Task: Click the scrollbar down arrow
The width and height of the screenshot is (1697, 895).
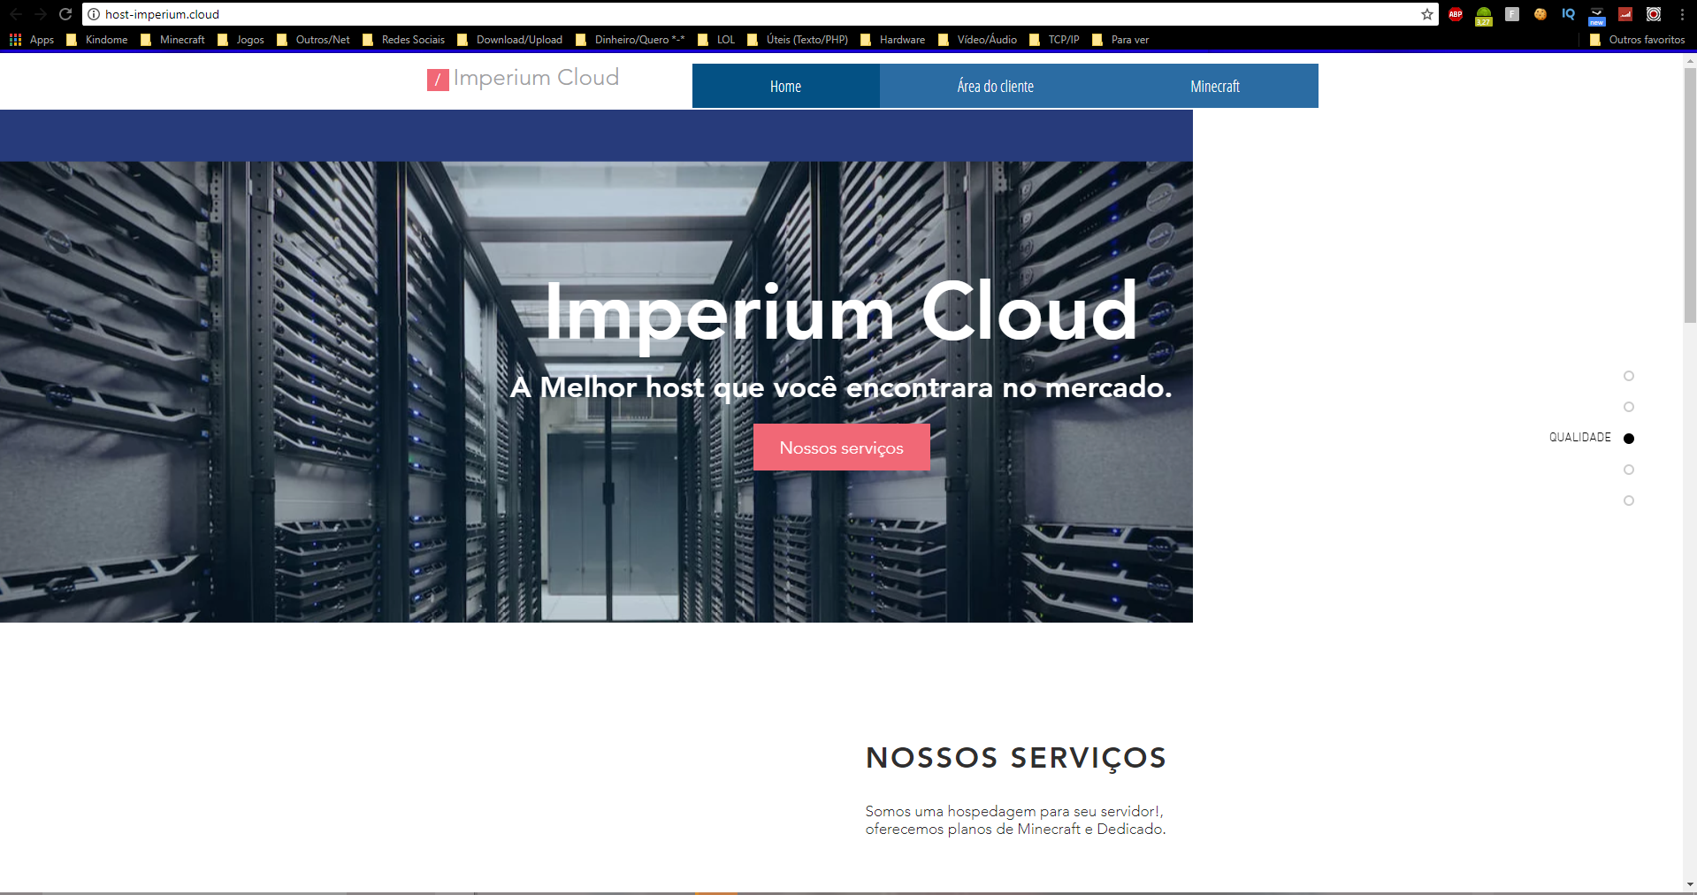Action: click(1690, 884)
